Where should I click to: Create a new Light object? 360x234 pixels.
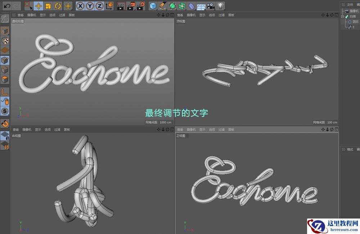click(x=221, y=5)
